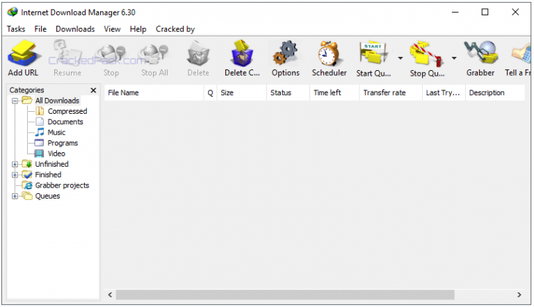Screen dimensions: 534x307
Task: Click the scroll left arrow
Action: 110,294
